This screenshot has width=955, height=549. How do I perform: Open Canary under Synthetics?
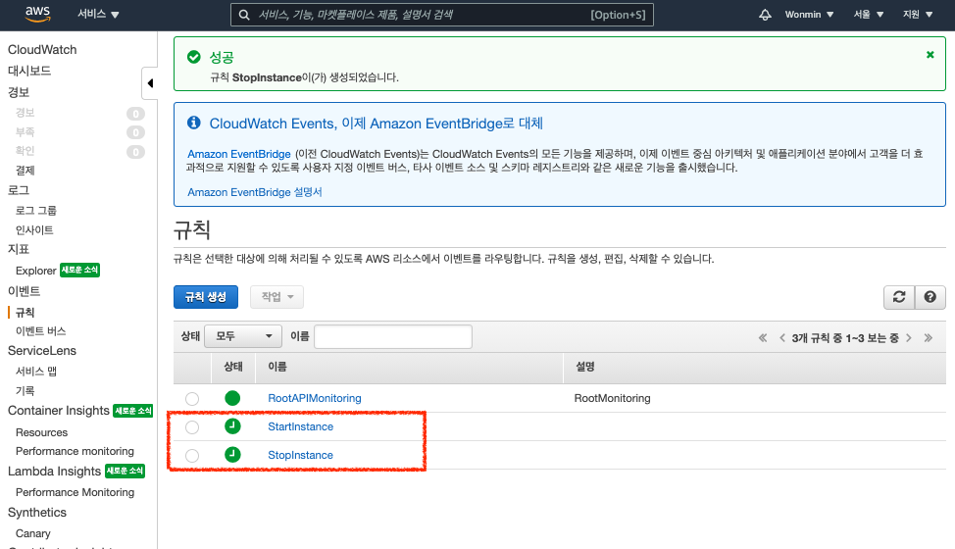(33, 533)
